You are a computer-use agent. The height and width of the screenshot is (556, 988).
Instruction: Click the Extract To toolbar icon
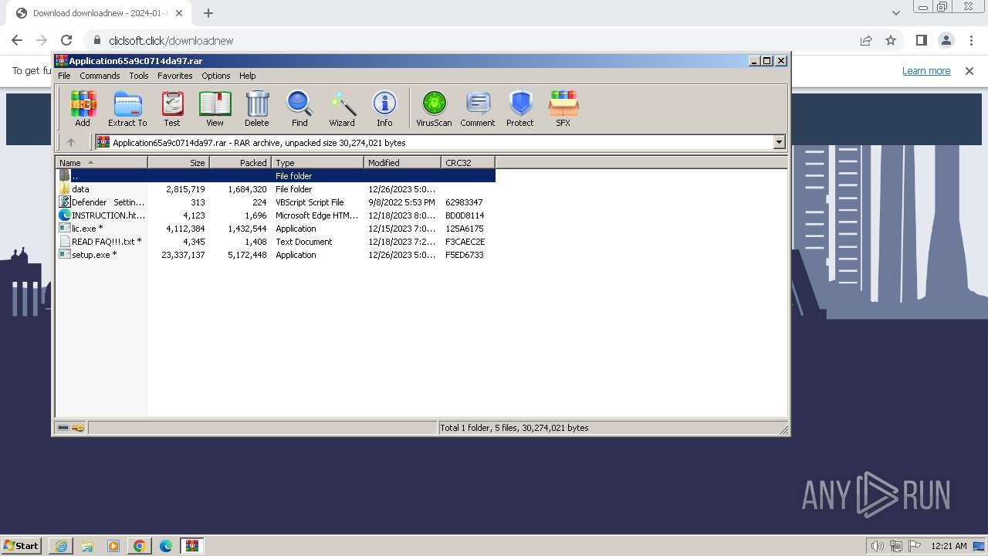127,108
